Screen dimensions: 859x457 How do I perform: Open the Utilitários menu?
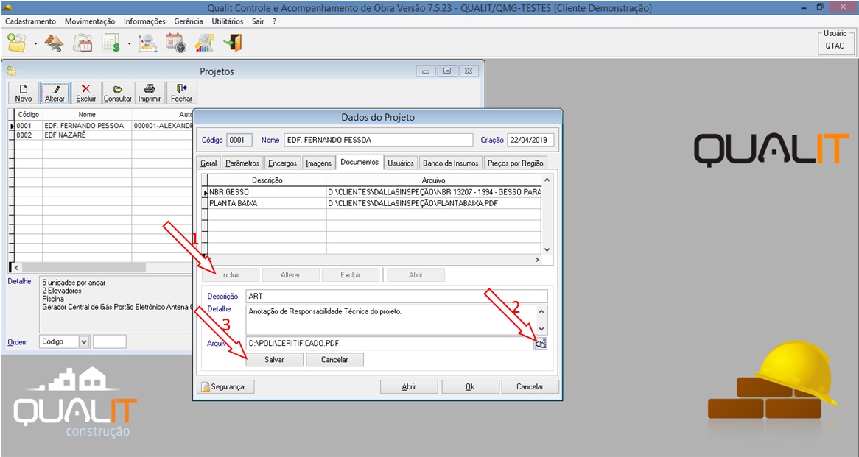click(228, 21)
